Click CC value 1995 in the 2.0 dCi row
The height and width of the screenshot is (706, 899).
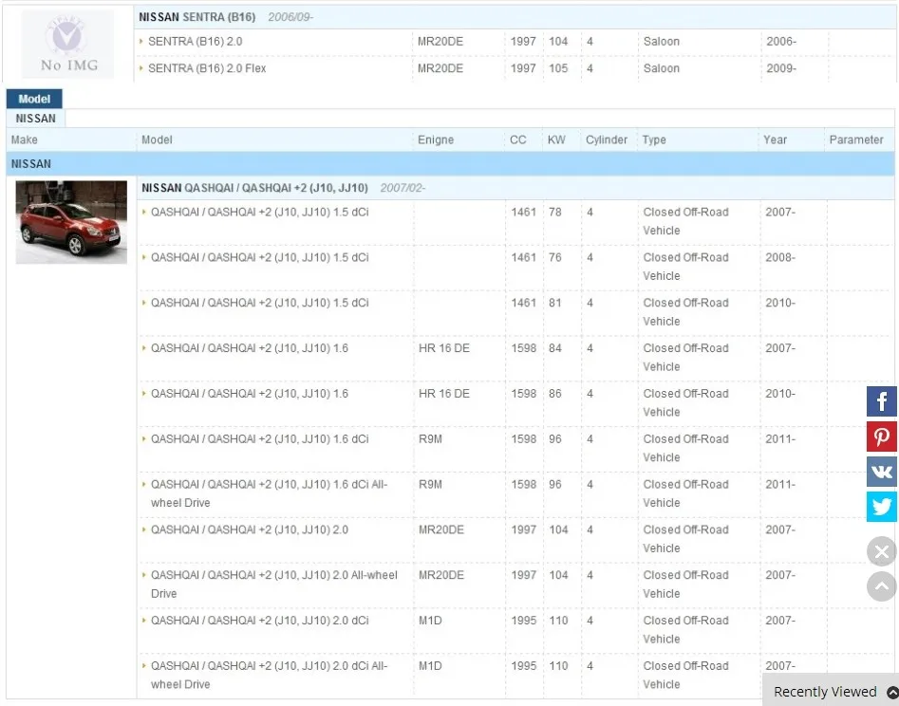pyautogui.click(x=523, y=621)
